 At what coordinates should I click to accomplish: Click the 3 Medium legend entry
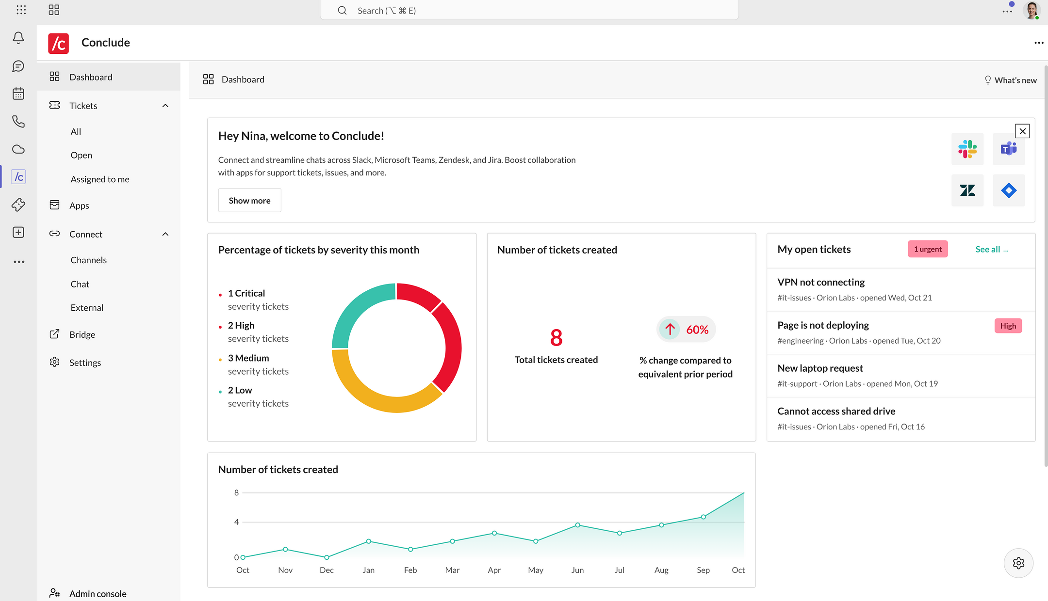253,364
